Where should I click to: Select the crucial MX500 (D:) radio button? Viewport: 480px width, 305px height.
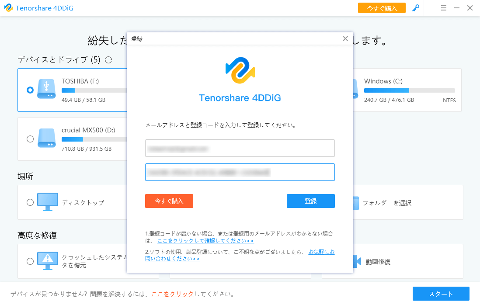30,139
